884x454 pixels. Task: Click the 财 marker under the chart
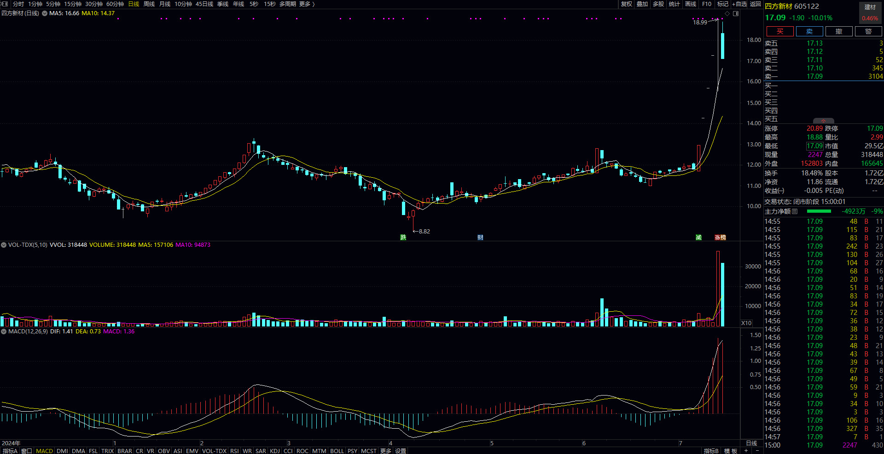[480, 238]
